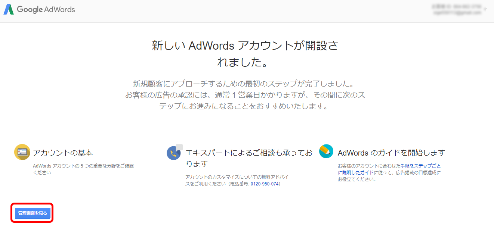Click the Google AdWords logo
Viewport: 494px width, 228px height.
coord(39,10)
